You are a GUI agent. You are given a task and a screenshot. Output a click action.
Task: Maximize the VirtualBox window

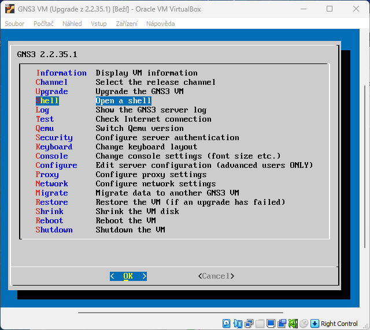coord(330,9)
